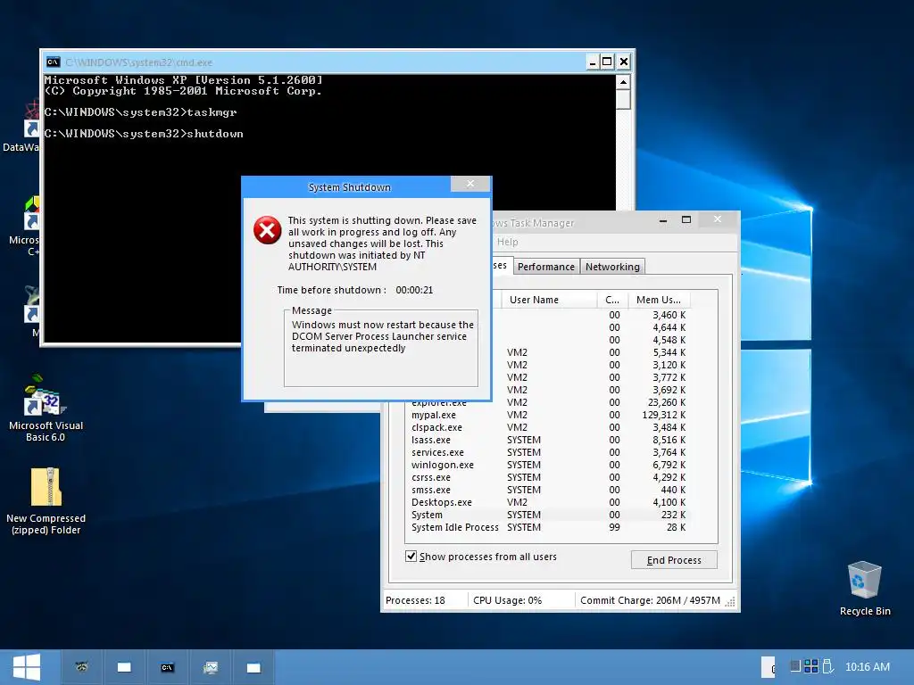This screenshot has width=914, height=685.
Task: Select the Microsoft Visual C++ desktop shortcut
Action: point(24,227)
